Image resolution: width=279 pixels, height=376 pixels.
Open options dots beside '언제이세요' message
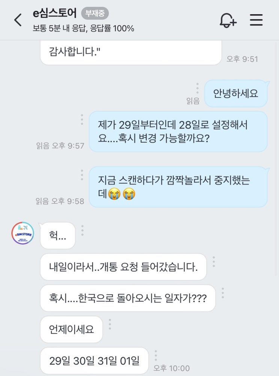110,324
